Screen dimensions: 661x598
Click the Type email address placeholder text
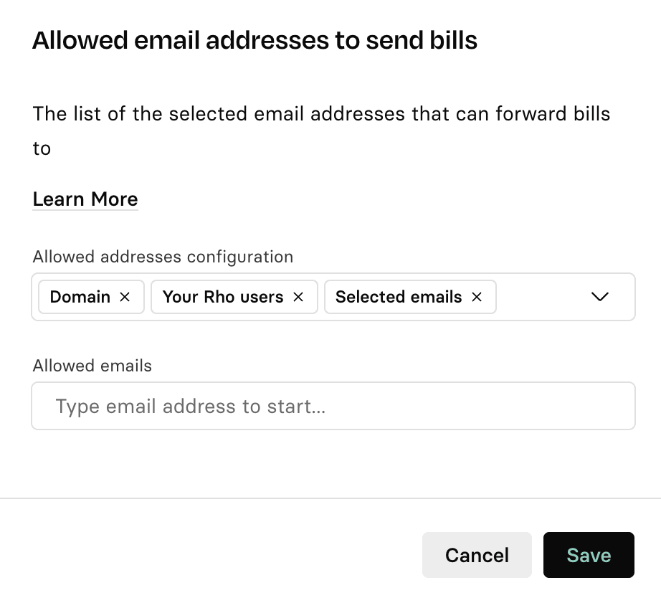point(191,407)
